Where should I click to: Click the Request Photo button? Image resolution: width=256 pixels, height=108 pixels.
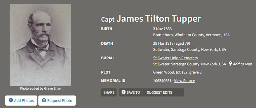tap(57, 100)
